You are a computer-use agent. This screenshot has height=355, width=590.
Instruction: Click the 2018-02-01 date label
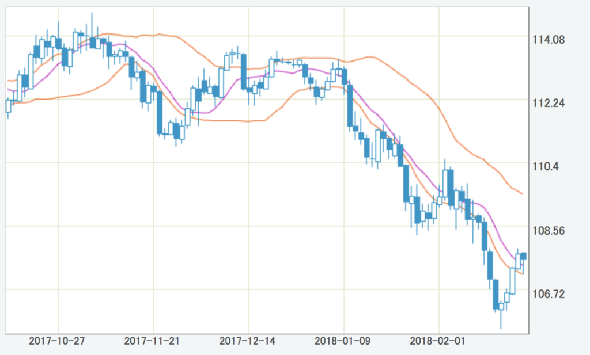[x=438, y=341]
